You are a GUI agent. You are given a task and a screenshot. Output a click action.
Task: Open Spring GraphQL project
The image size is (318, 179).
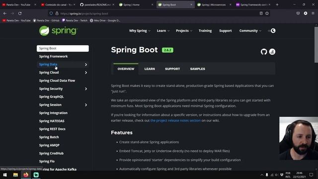pyautogui.click(x=51, y=97)
